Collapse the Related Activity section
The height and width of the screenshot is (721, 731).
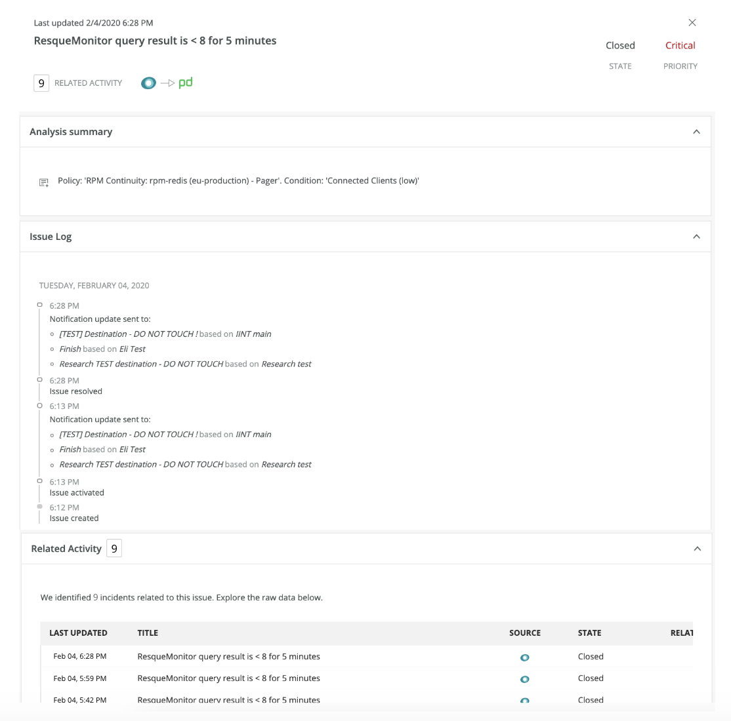point(697,549)
